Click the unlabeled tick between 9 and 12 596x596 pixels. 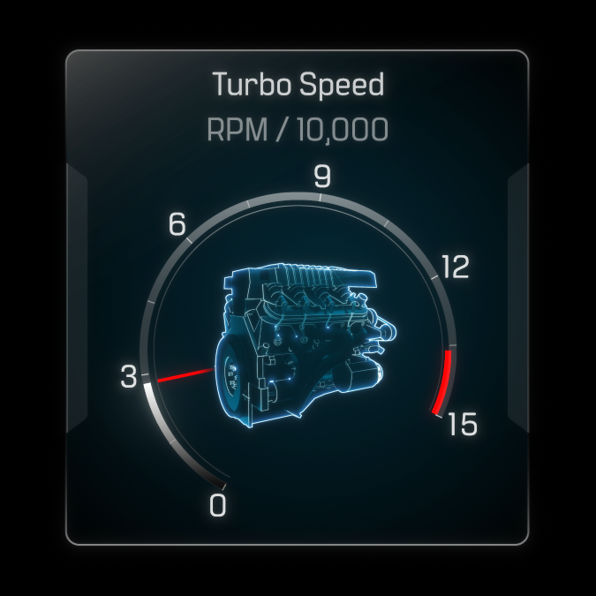(387, 223)
